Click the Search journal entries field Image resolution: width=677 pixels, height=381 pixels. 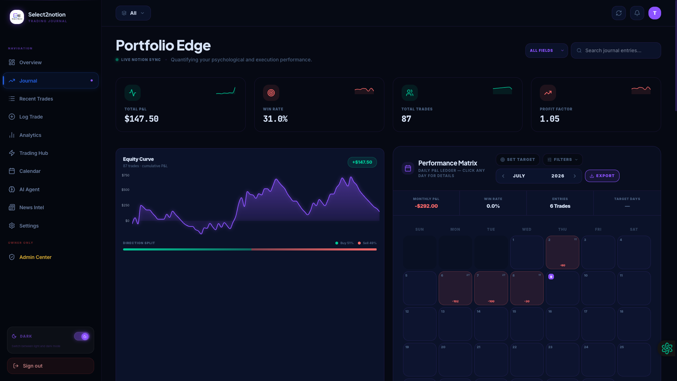616,50
